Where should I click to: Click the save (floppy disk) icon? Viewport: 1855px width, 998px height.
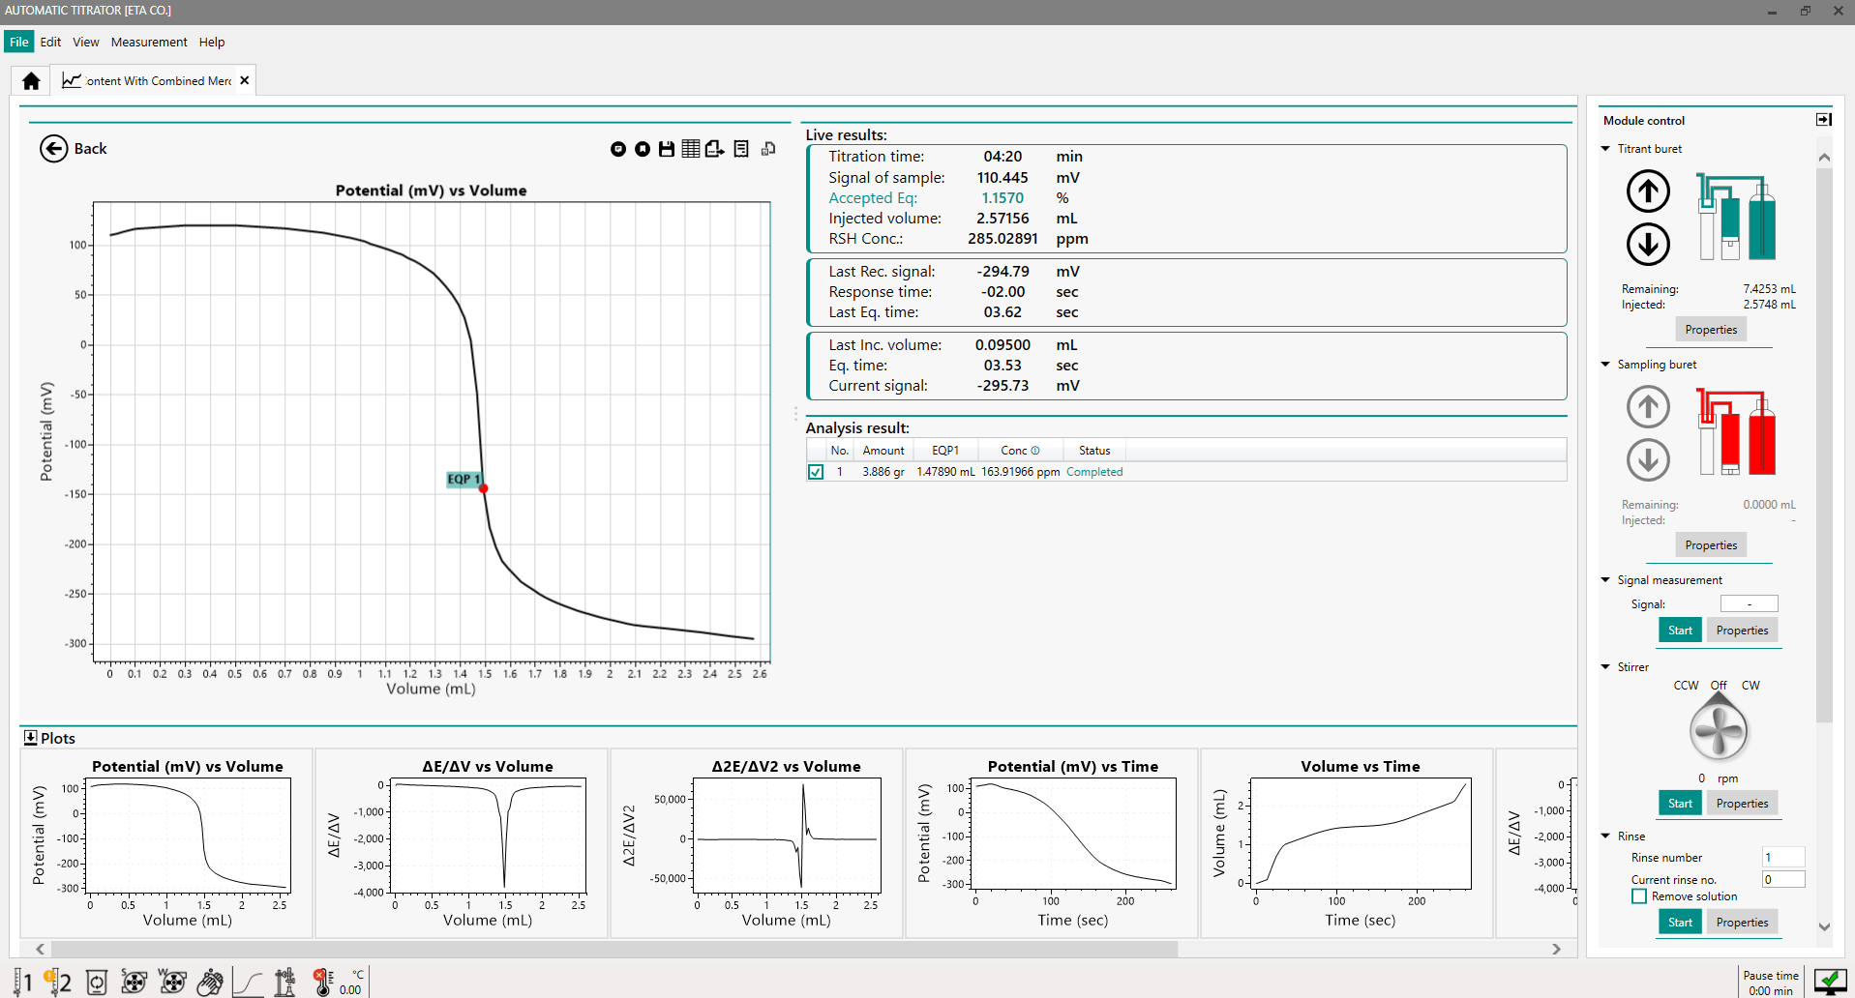coord(666,149)
